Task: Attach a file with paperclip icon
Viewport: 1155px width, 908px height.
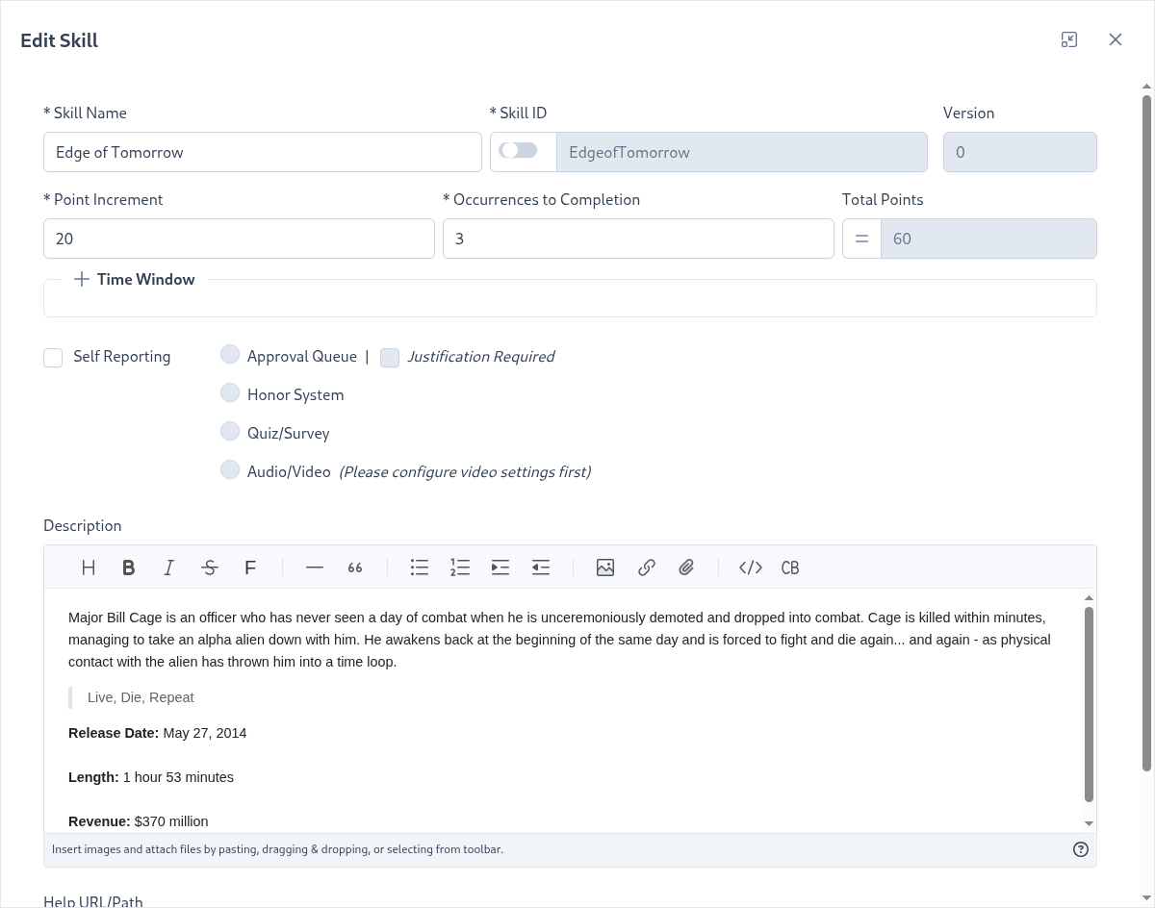Action: click(x=686, y=567)
